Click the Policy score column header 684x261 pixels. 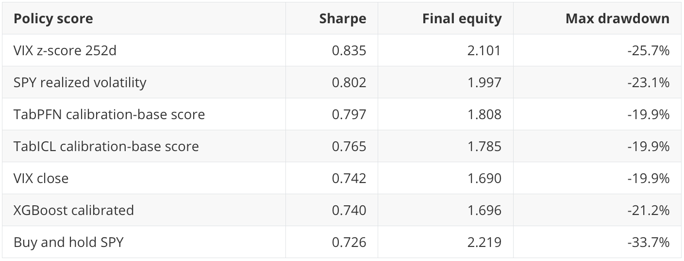[53, 19]
